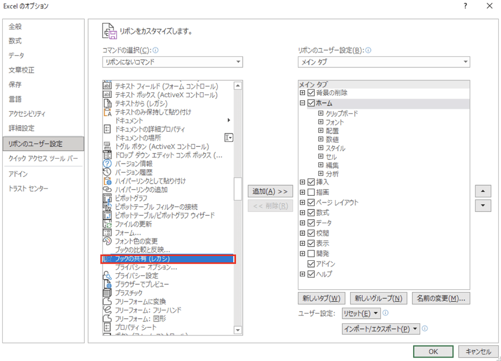Click the フォーム... icon
The height and width of the screenshot is (361, 501).
pos(107,233)
